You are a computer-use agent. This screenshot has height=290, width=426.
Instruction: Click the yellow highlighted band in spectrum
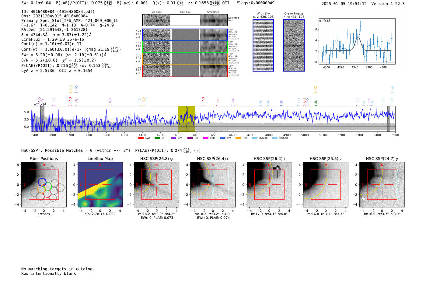click(187, 119)
